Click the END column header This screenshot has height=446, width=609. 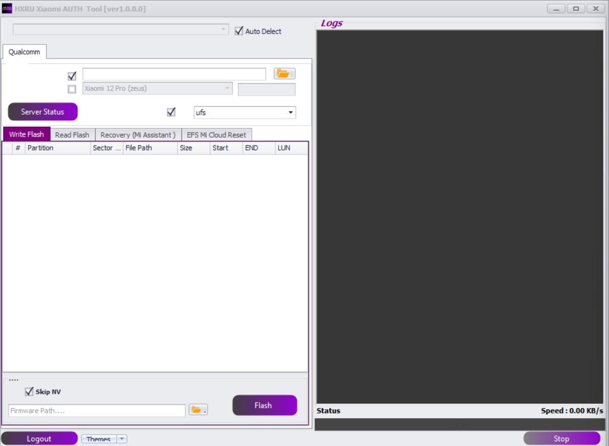[x=259, y=148]
